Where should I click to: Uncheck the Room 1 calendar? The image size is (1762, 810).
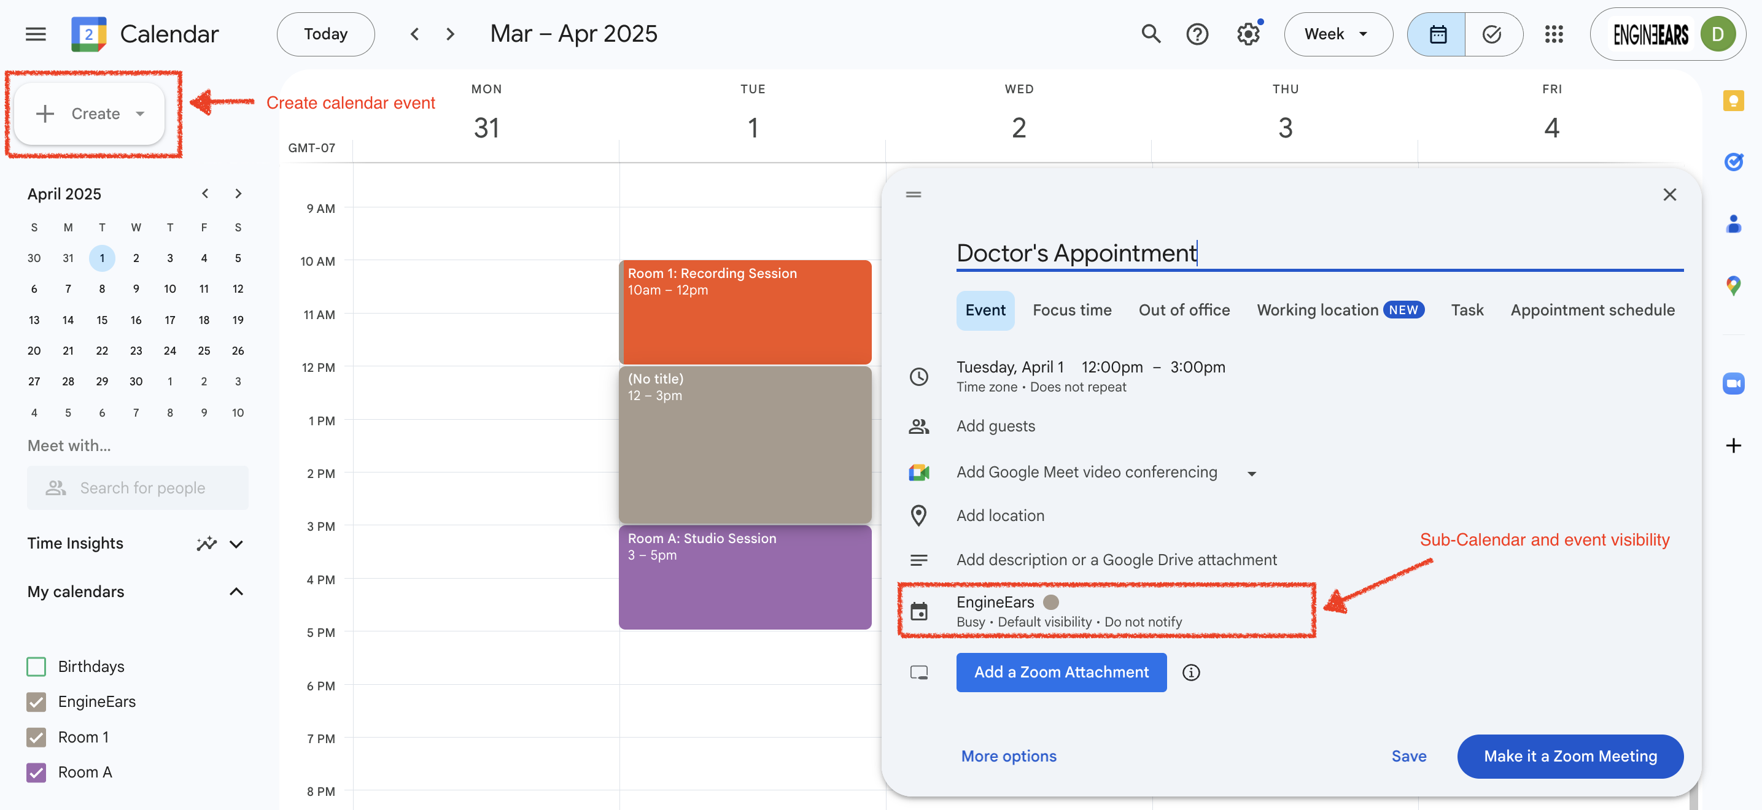[36, 737]
